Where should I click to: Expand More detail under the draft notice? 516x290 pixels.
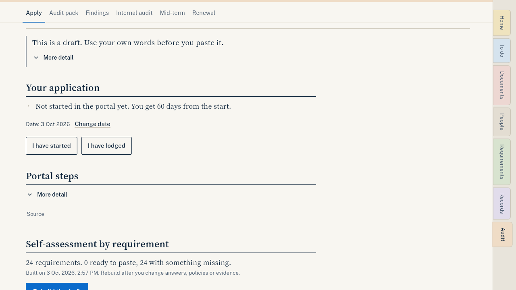coord(53,58)
